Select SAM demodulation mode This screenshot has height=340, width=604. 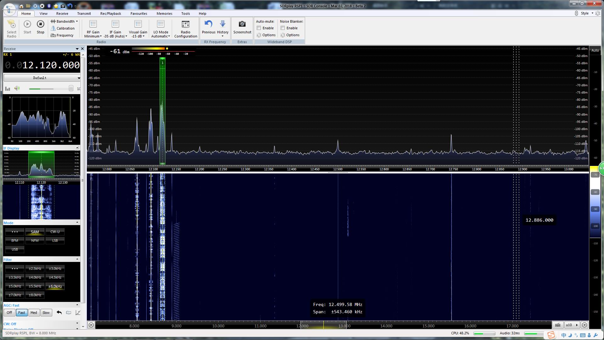35,232
